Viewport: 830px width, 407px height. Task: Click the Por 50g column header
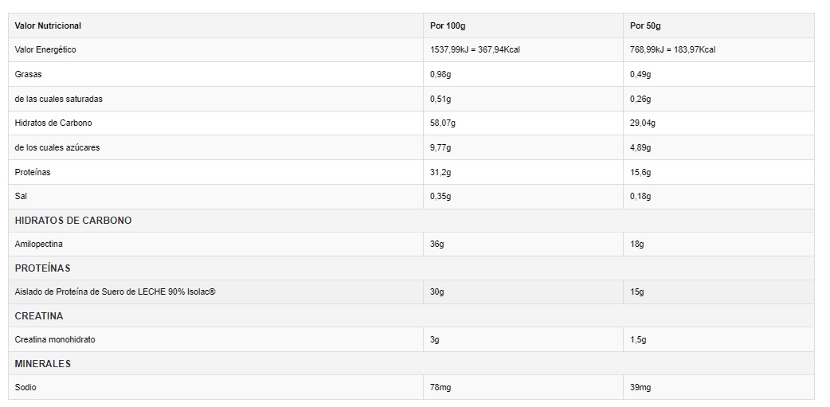[x=645, y=25]
